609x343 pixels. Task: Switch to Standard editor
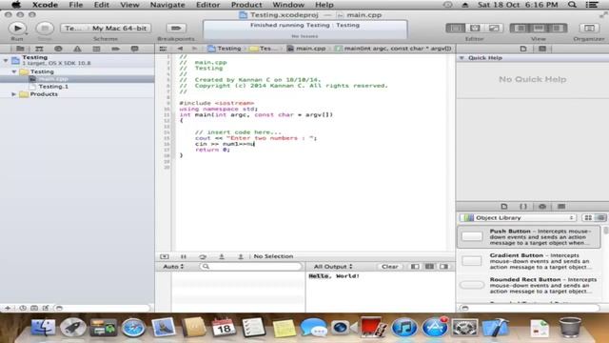pyautogui.click(x=455, y=28)
